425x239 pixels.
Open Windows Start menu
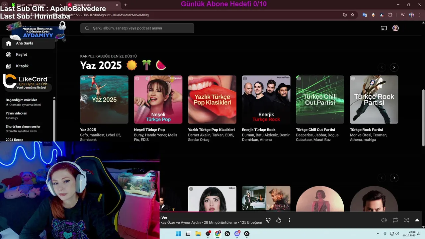tap(178, 234)
